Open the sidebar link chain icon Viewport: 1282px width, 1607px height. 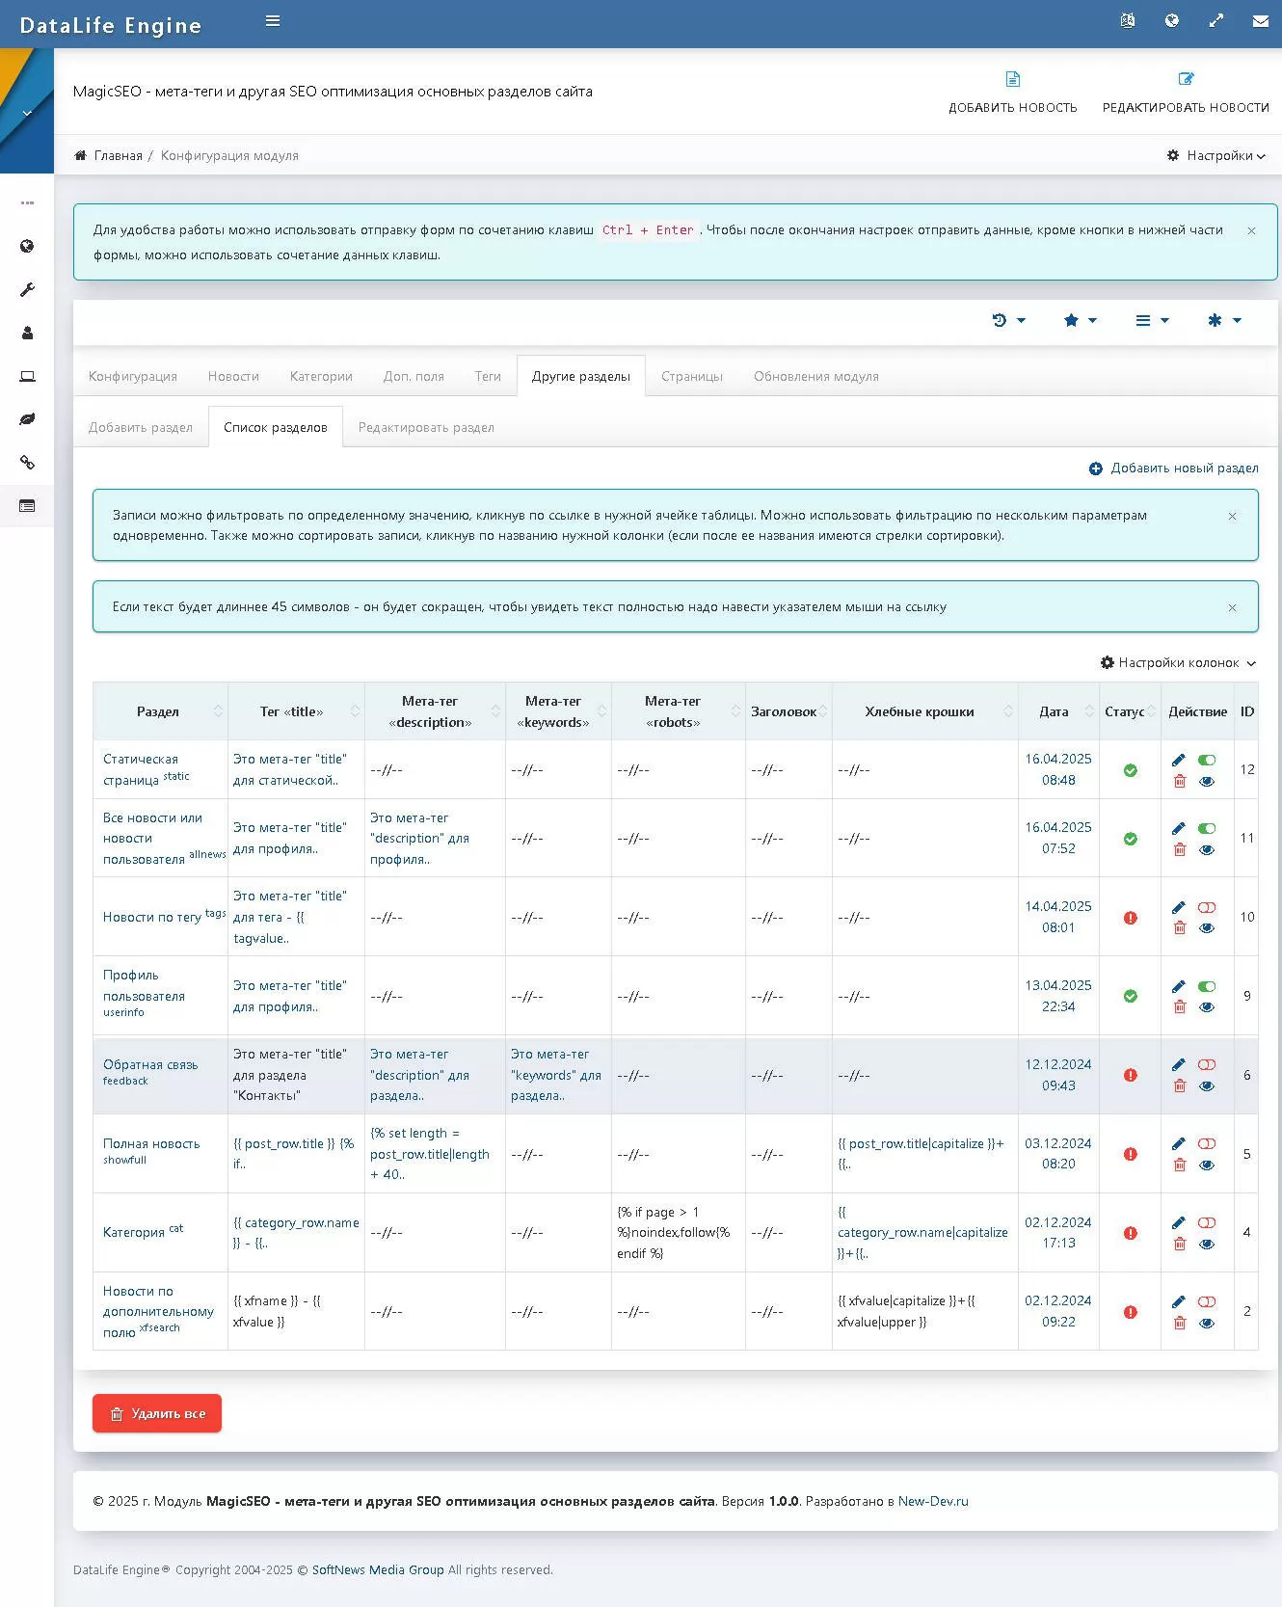point(27,463)
